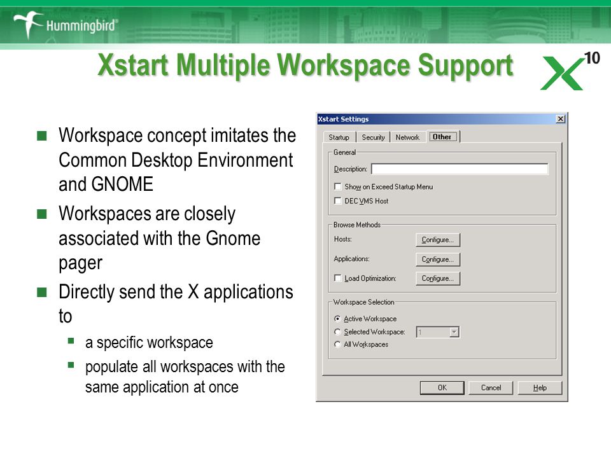Image resolution: width=611 pixels, height=458 pixels.
Task: Check the DEC VMS Host option
Action: [x=338, y=200]
